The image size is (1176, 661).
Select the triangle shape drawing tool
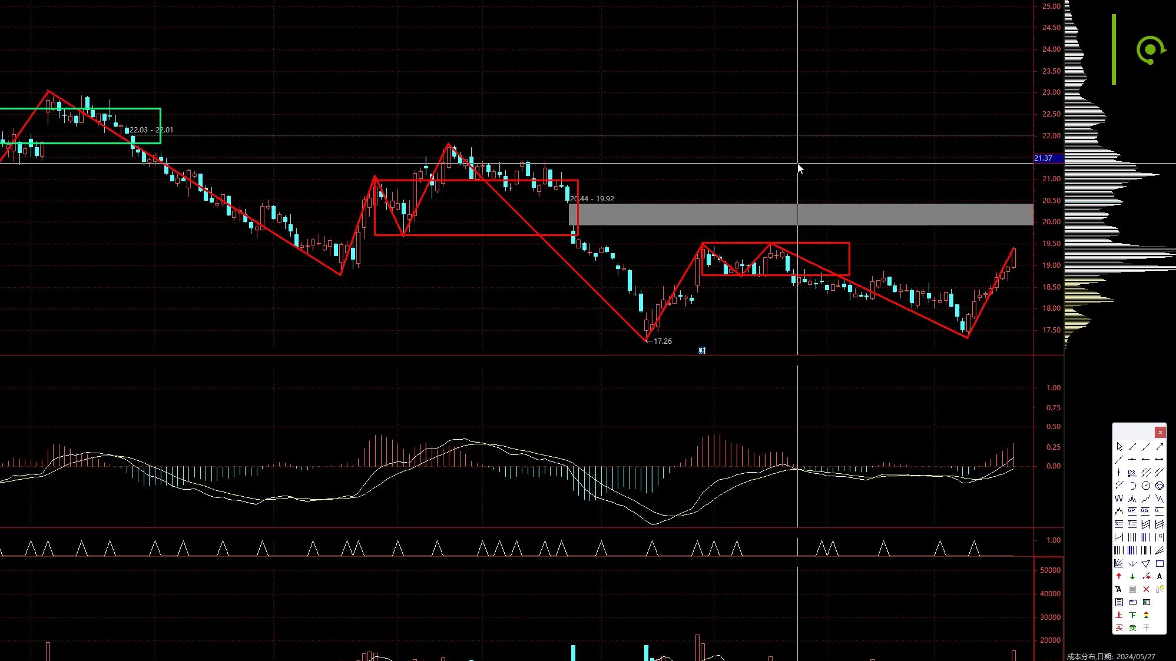(1146, 563)
